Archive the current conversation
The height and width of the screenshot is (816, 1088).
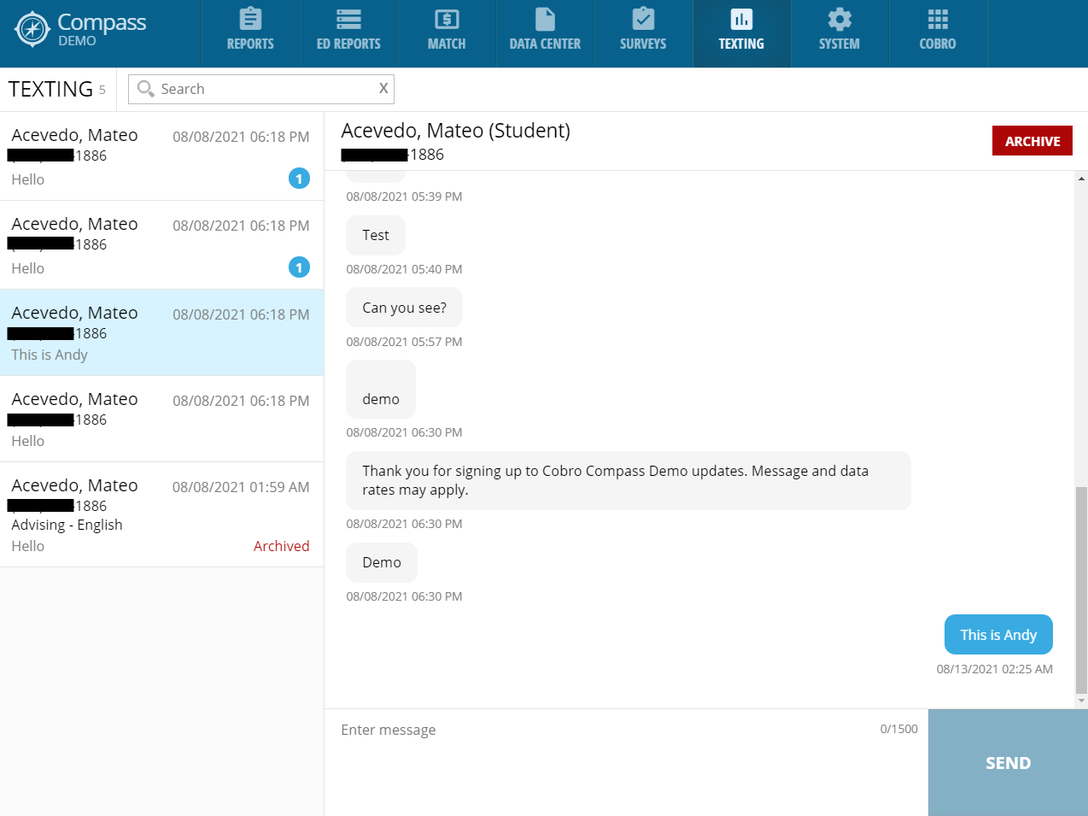click(1032, 141)
